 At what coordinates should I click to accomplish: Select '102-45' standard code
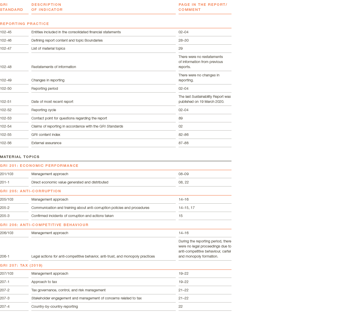click(x=6, y=32)
